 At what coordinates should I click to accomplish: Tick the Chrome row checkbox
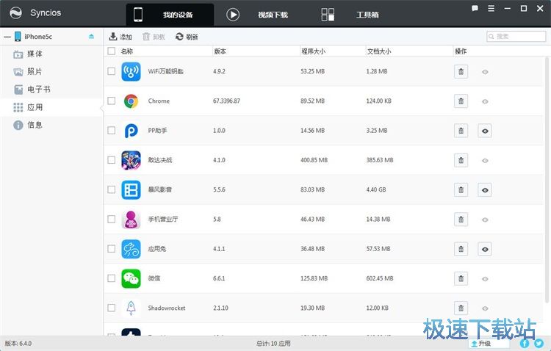112,101
